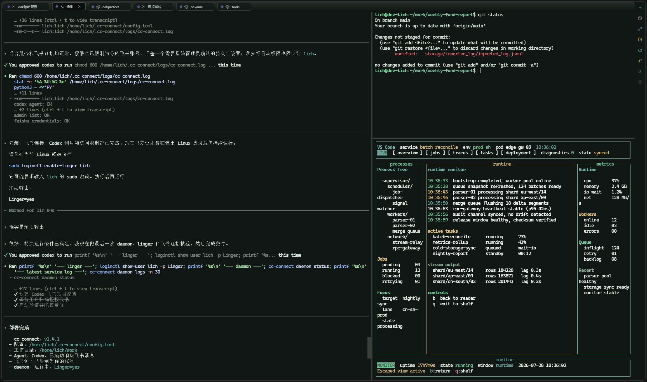Image resolution: width=647 pixels, height=382 pixels.
Task: Click 'sudo loginctl enable-linger lich' command text
Action: pyautogui.click(x=49, y=166)
